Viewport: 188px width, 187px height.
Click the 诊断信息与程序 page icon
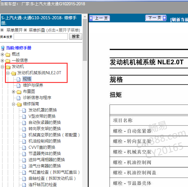click(19, 98)
